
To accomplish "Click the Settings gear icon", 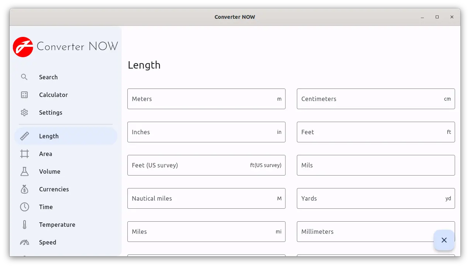I will [24, 112].
